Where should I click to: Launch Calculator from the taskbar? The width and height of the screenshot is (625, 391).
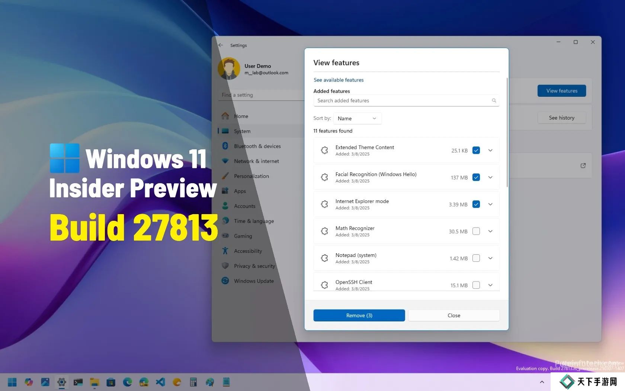tap(193, 382)
